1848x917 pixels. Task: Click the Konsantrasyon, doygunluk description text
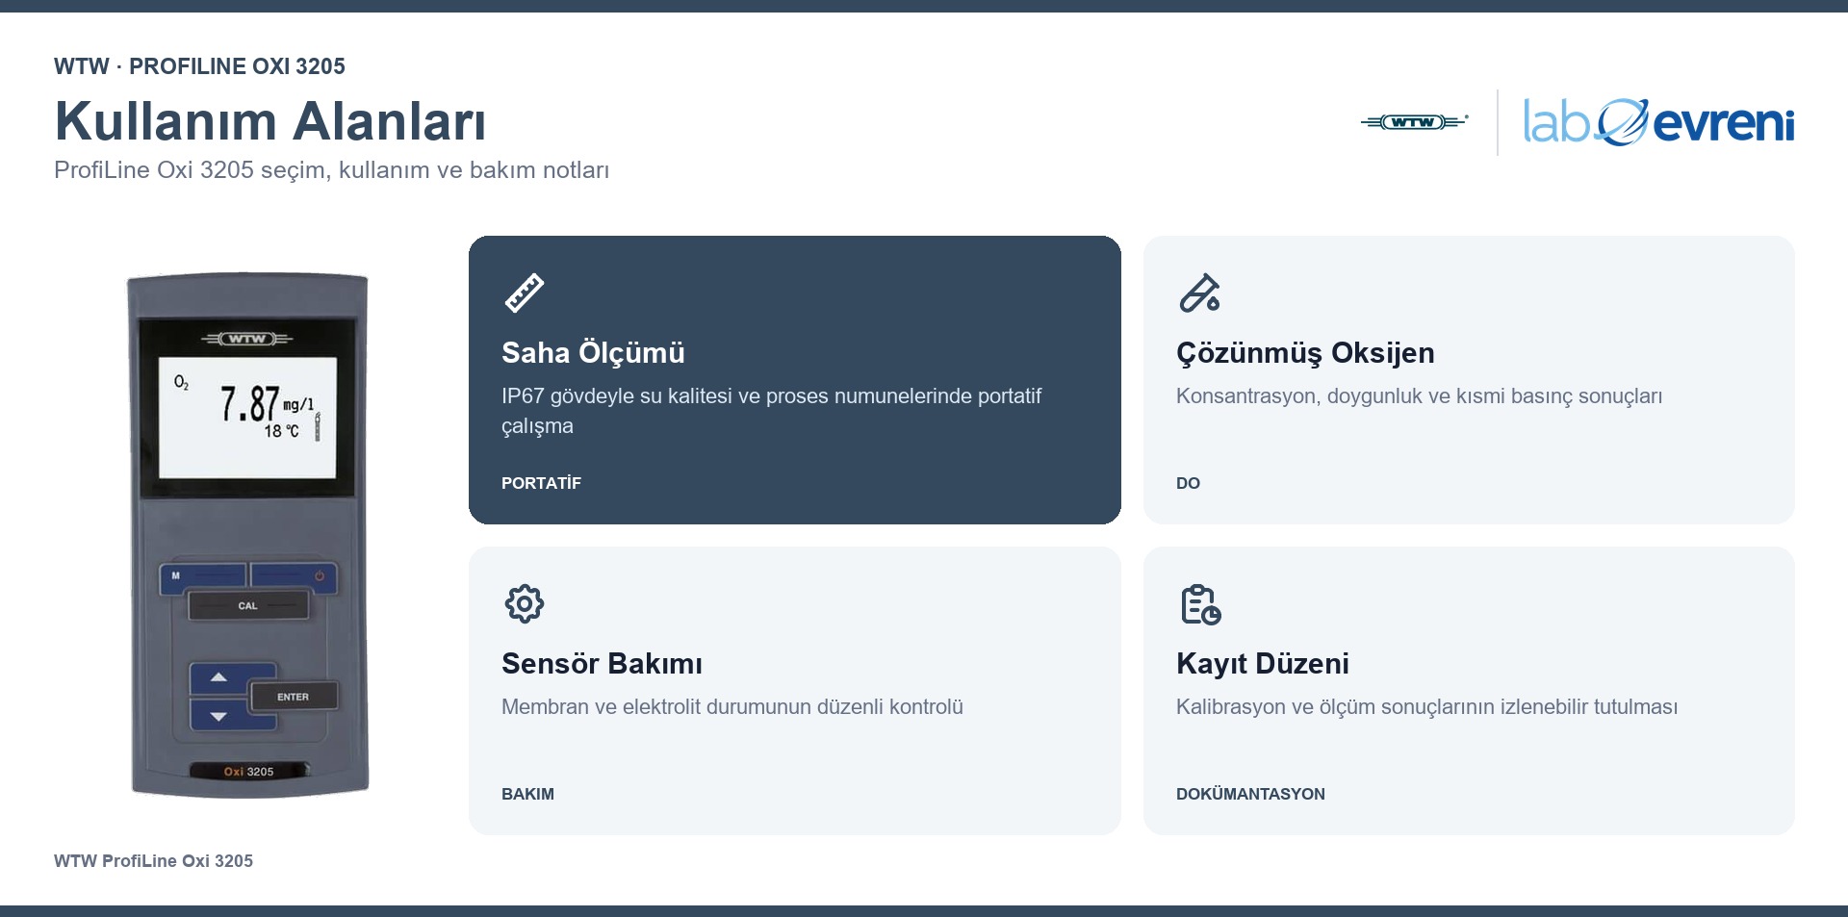coord(1419,396)
